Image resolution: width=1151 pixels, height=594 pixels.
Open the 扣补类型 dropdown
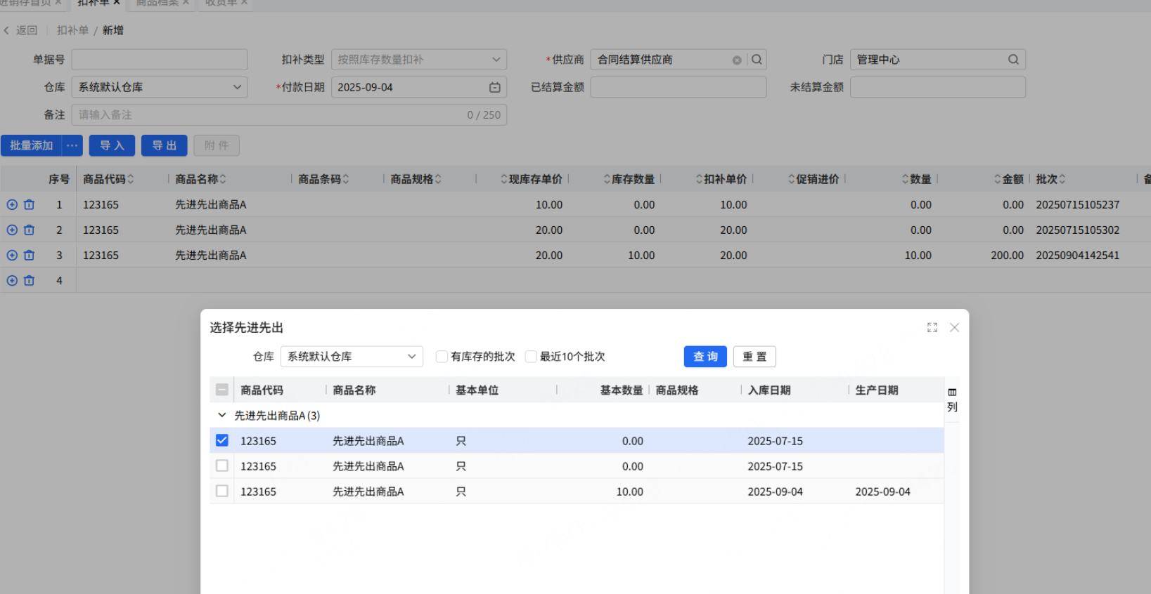pos(418,60)
